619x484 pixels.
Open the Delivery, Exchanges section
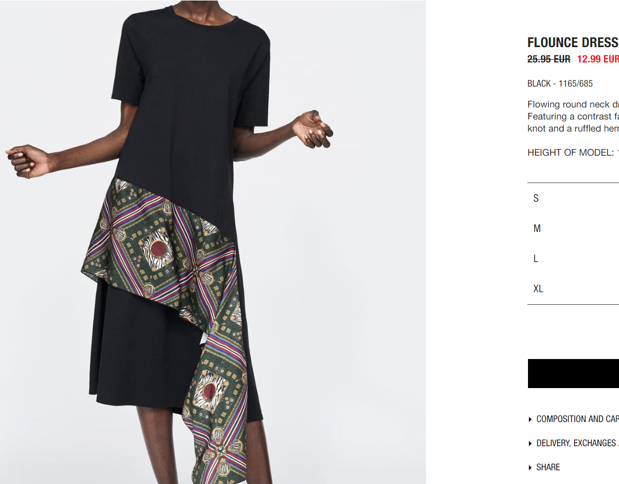click(577, 443)
